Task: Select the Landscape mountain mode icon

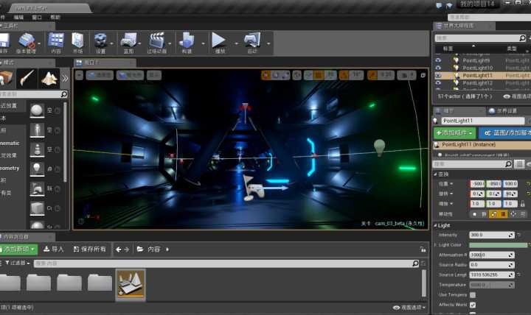Action: (x=49, y=79)
